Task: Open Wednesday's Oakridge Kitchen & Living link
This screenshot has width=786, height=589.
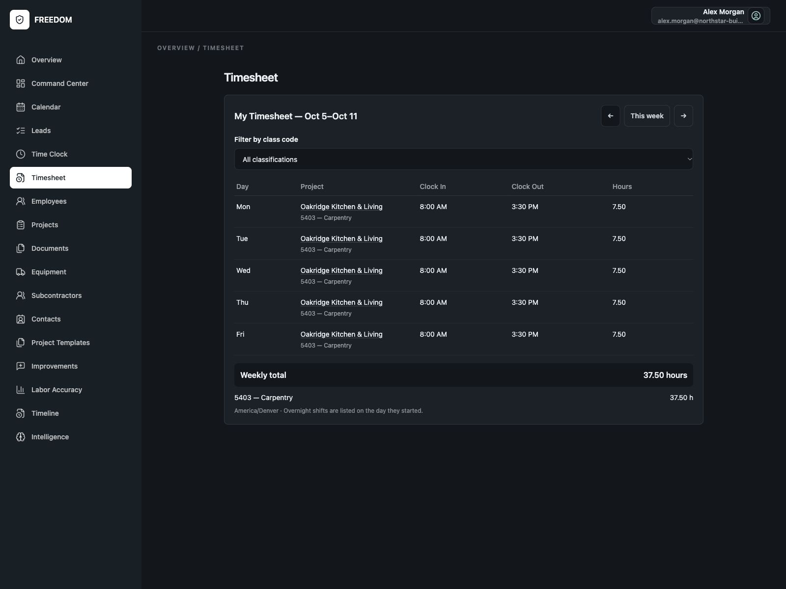Action: click(x=341, y=270)
